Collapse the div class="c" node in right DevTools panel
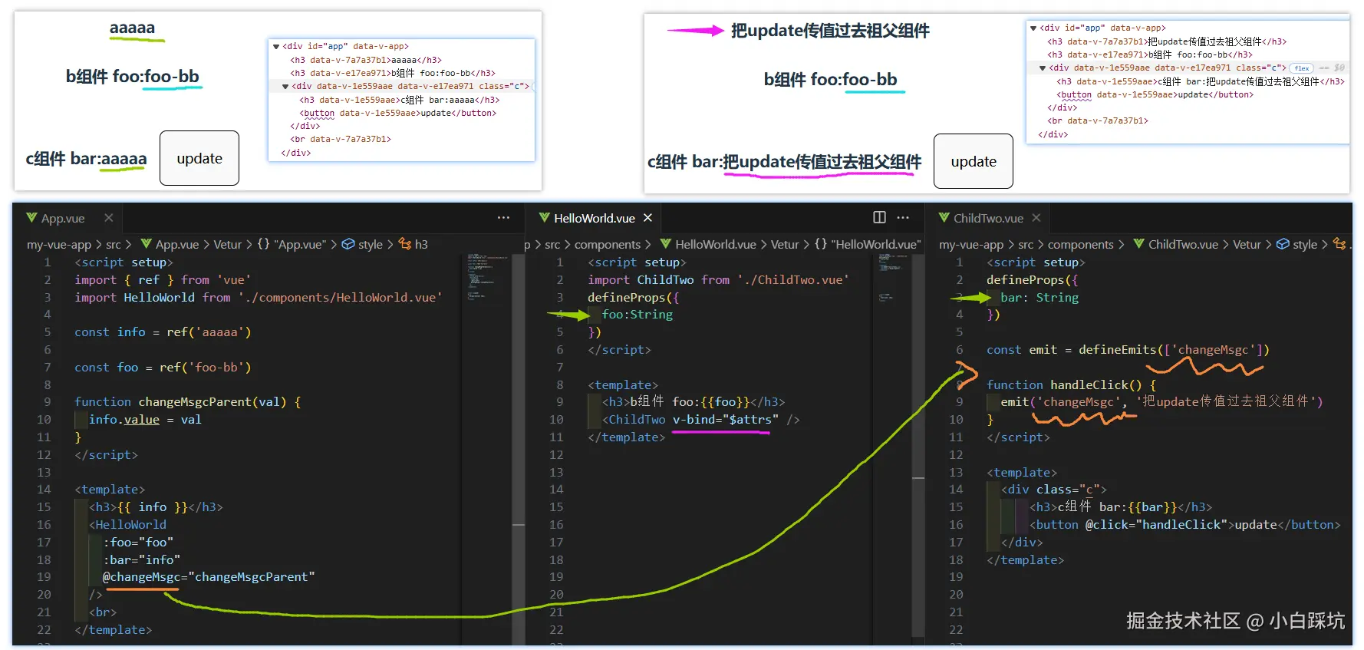This screenshot has width=1364, height=650. (x=1043, y=68)
